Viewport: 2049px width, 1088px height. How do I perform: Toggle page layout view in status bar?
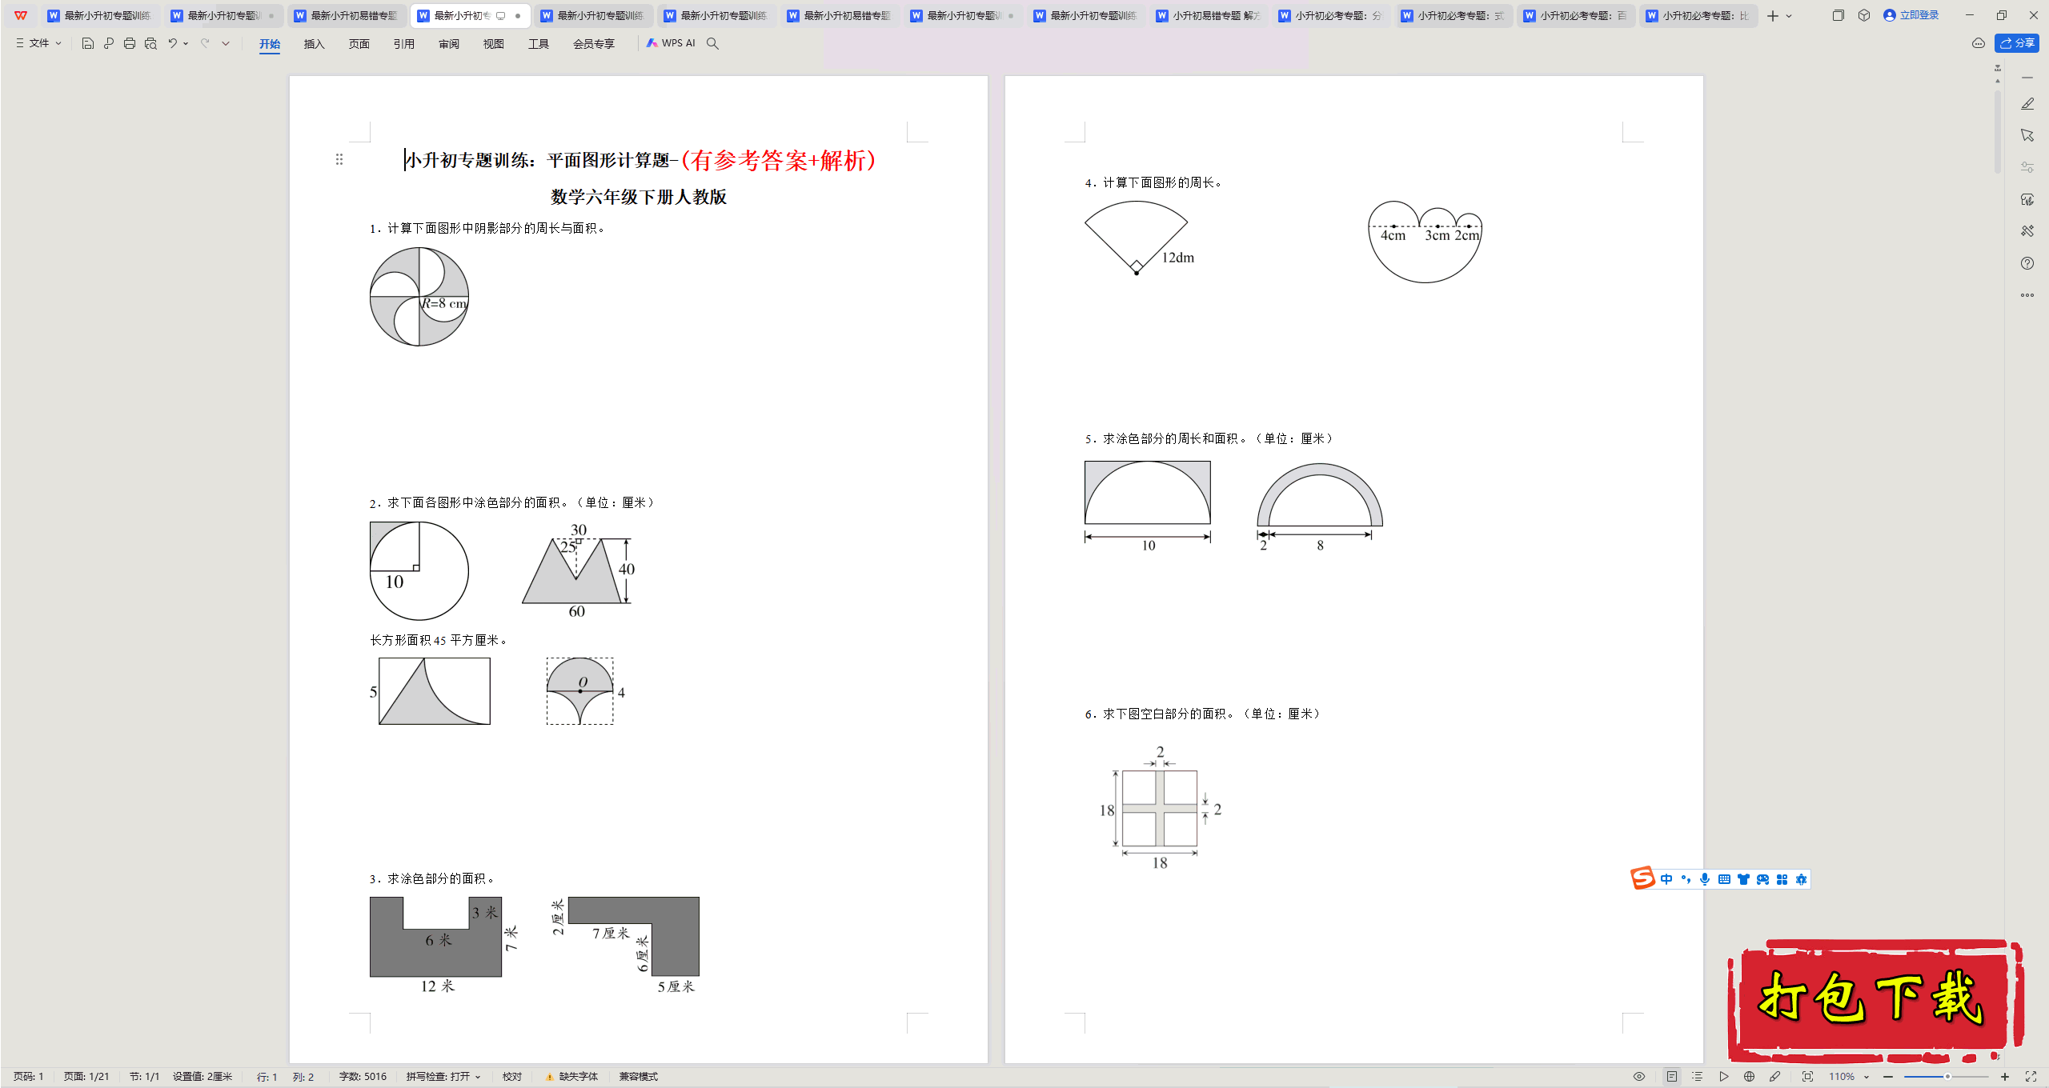pos(1671,1077)
